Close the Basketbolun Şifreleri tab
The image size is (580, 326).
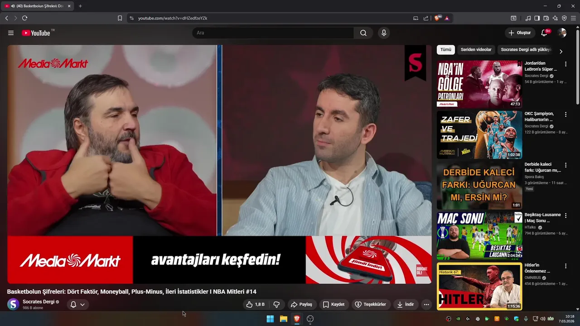tap(69, 6)
